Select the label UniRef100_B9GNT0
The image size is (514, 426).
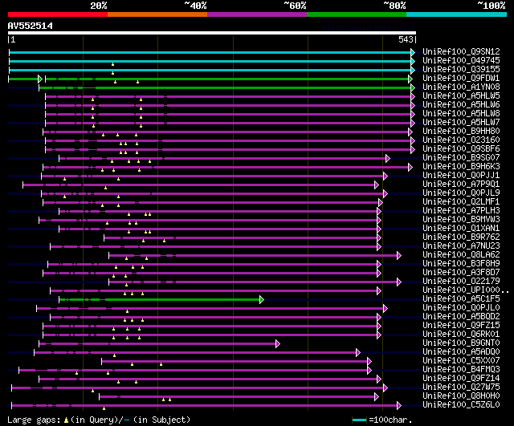coord(461,343)
